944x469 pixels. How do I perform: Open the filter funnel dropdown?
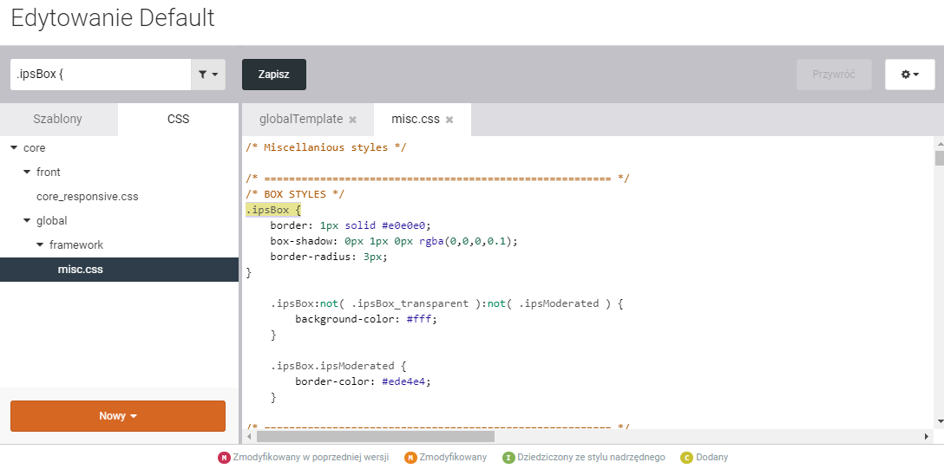207,75
